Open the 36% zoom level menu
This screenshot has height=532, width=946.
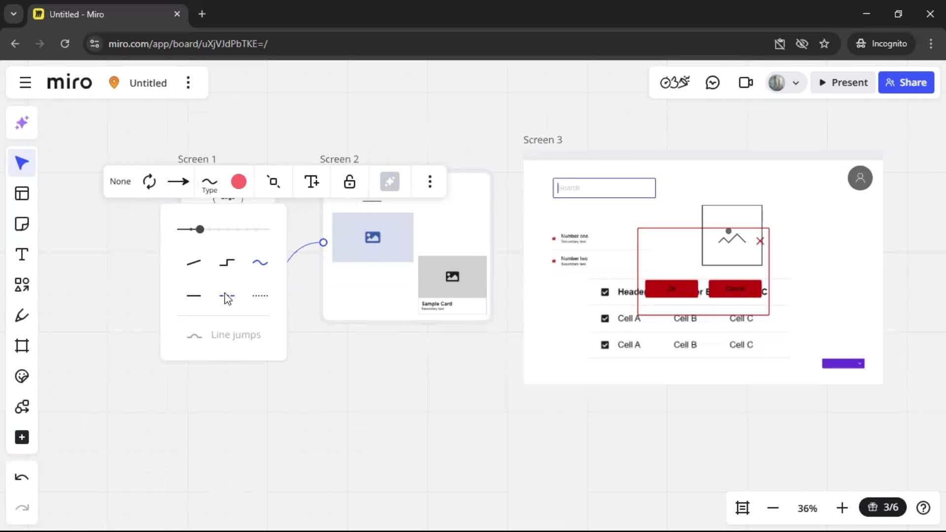click(x=807, y=508)
